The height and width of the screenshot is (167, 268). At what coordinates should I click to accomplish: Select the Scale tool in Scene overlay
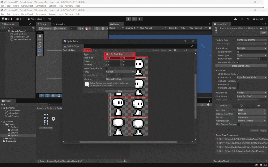click(x=40, y=47)
